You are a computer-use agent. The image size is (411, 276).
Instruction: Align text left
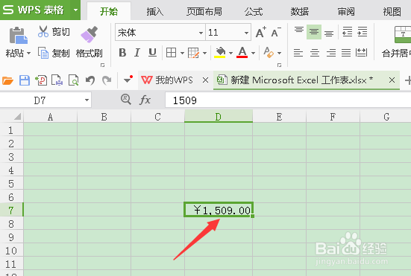298,53
